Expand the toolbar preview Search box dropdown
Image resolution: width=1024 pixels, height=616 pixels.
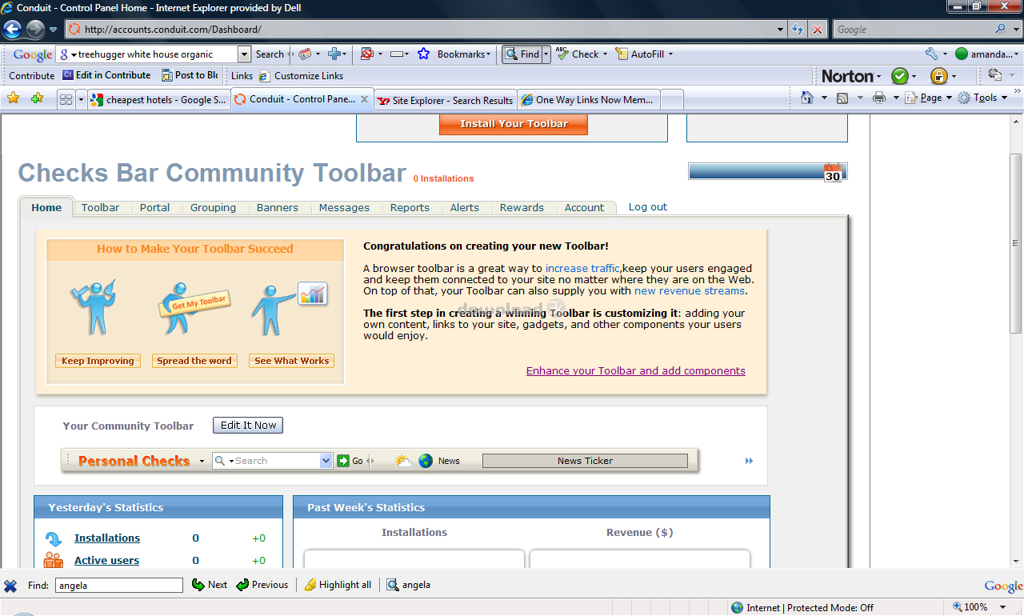326,461
